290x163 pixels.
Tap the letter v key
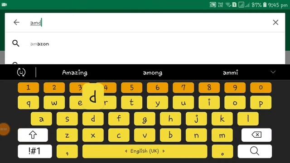(x=145, y=135)
